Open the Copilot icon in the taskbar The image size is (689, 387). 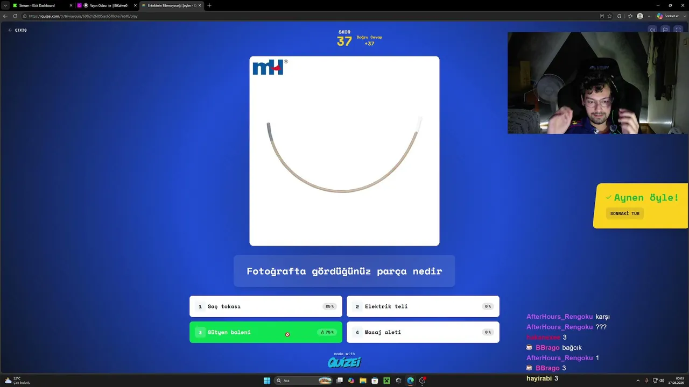(x=351, y=381)
